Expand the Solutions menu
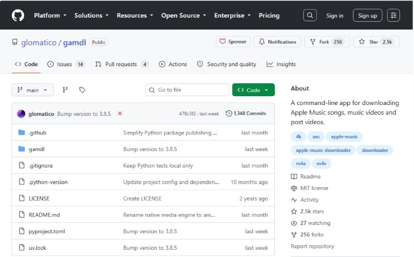The height and width of the screenshot is (257, 414). (x=92, y=16)
